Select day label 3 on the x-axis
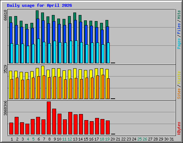Screen dimensions: 183x143 [23, 139]
